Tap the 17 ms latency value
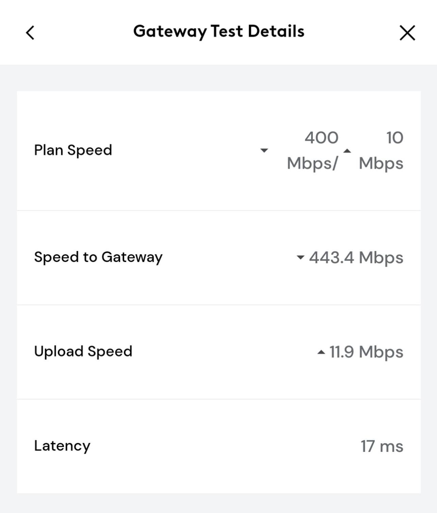 tap(382, 446)
